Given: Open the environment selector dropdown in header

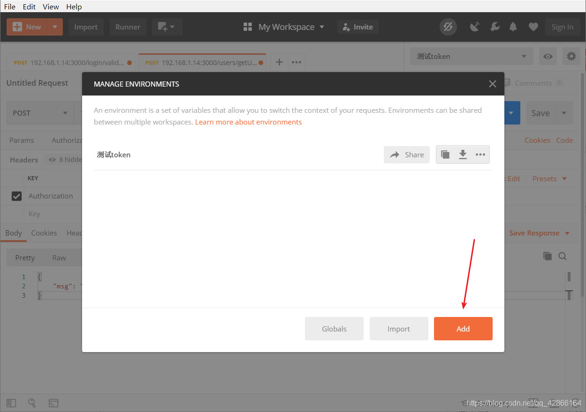Looking at the screenshot, I should 472,56.
